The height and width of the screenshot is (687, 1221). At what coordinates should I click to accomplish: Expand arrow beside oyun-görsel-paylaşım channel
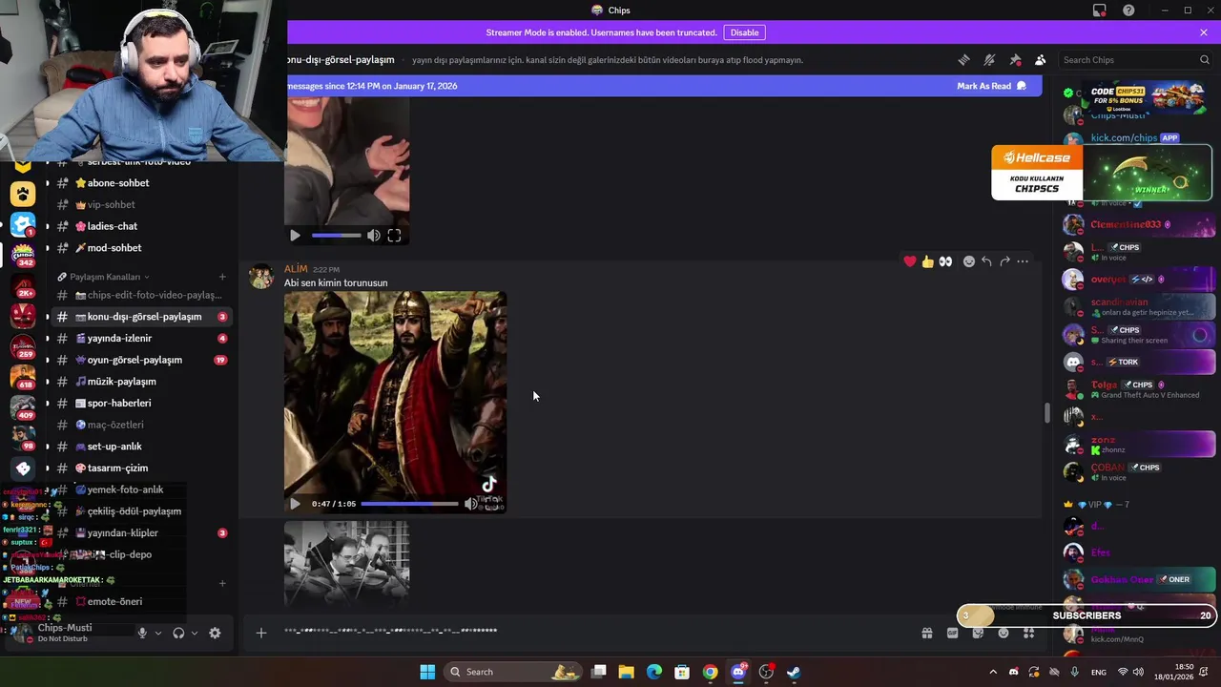(x=48, y=360)
